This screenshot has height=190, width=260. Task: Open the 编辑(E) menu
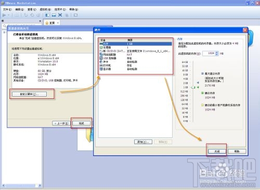pos(19,9)
